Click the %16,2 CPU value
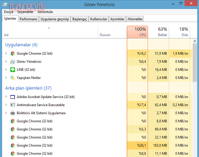The image size is (199, 157). tap(141, 53)
